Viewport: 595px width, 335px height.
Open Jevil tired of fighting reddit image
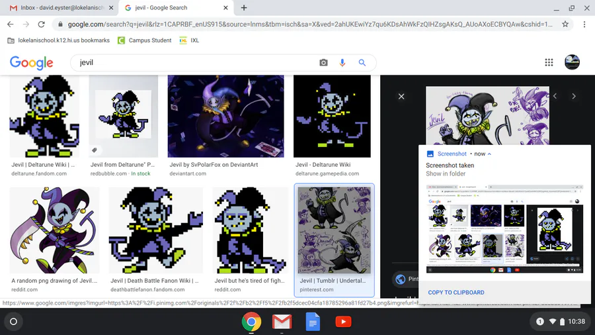pyautogui.click(x=250, y=230)
